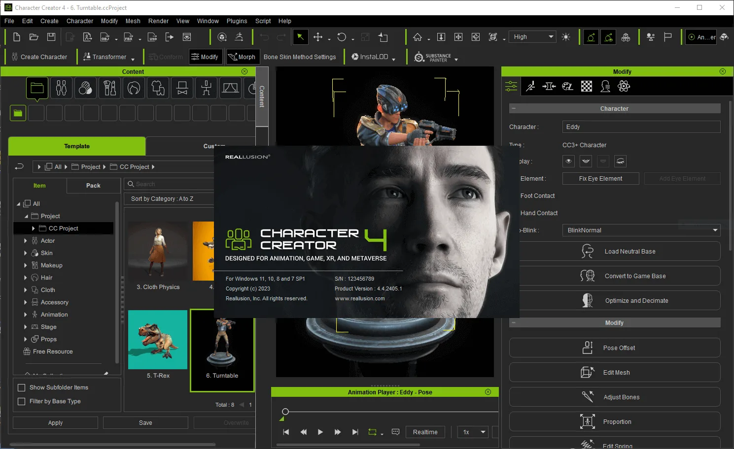This screenshot has height=449, width=734.
Task: Click the Load Neutral Base button
Action: pyautogui.click(x=615, y=251)
